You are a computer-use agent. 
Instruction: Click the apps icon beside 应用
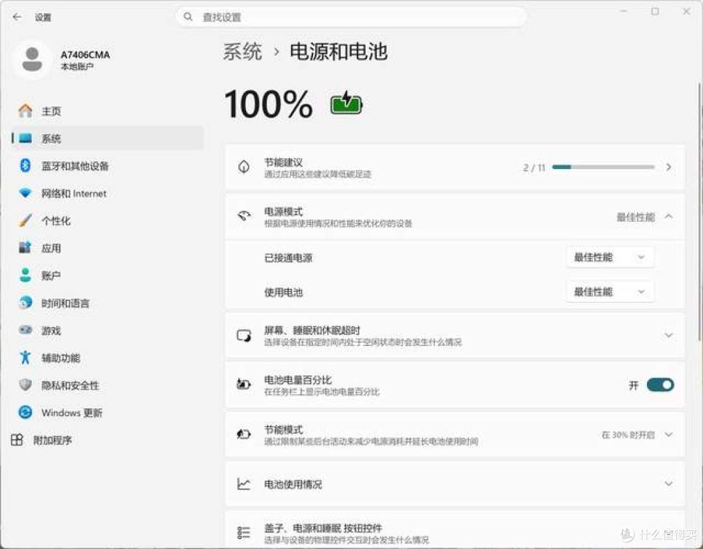click(x=25, y=248)
